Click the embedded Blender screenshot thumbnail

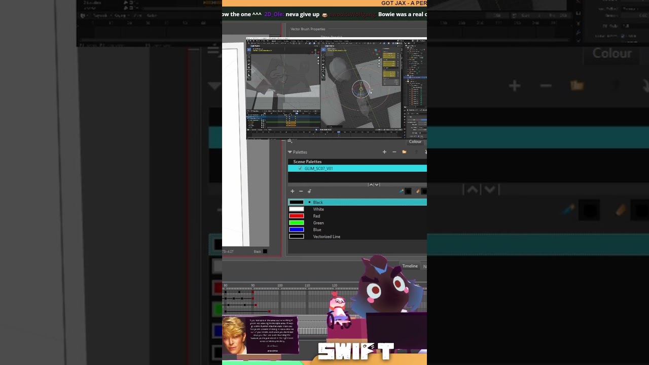pos(336,88)
